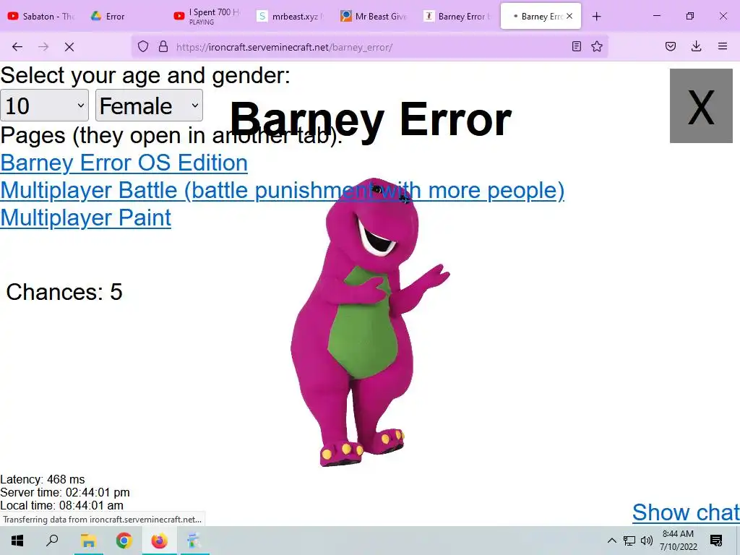Click the Firefox taskbar icon
This screenshot has height=555, width=740.
159,541
